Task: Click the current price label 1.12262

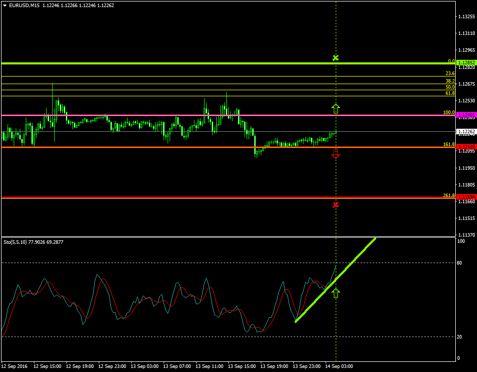Action: click(x=466, y=132)
